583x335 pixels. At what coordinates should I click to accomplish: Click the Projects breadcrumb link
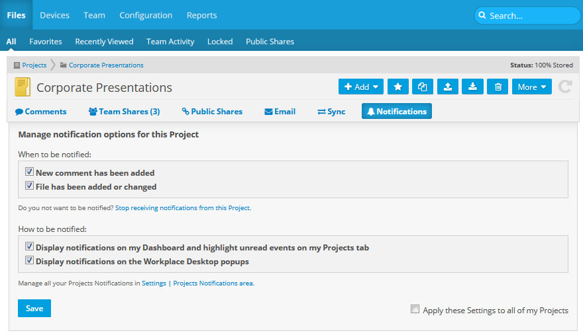pos(34,65)
